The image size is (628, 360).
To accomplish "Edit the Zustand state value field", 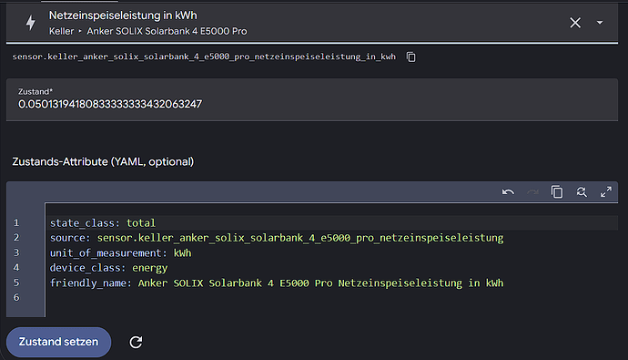I will coord(312,99).
